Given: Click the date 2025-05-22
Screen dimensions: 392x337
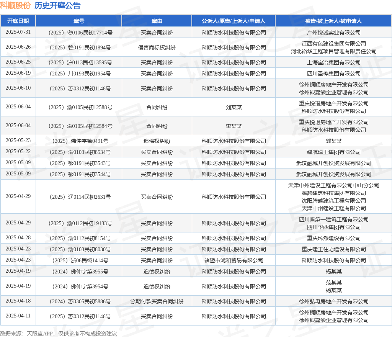Looking at the screenshot, I should point(18,152).
